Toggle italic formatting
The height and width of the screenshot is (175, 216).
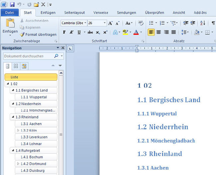pyautogui.click(x=71, y=33)
